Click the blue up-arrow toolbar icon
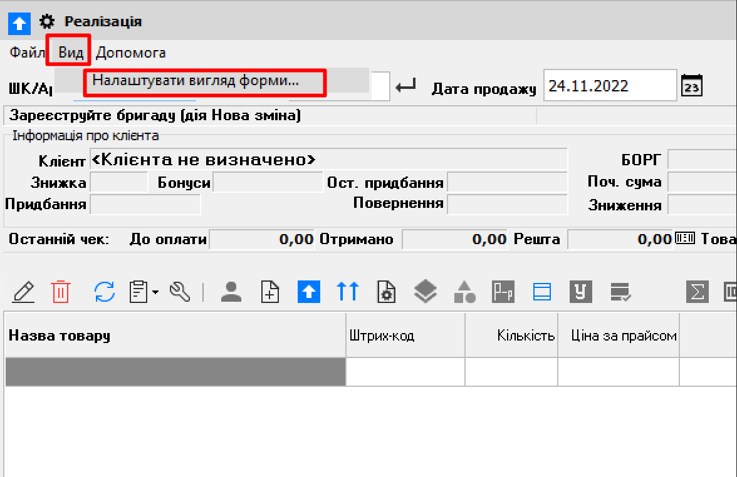 (308, 291)
